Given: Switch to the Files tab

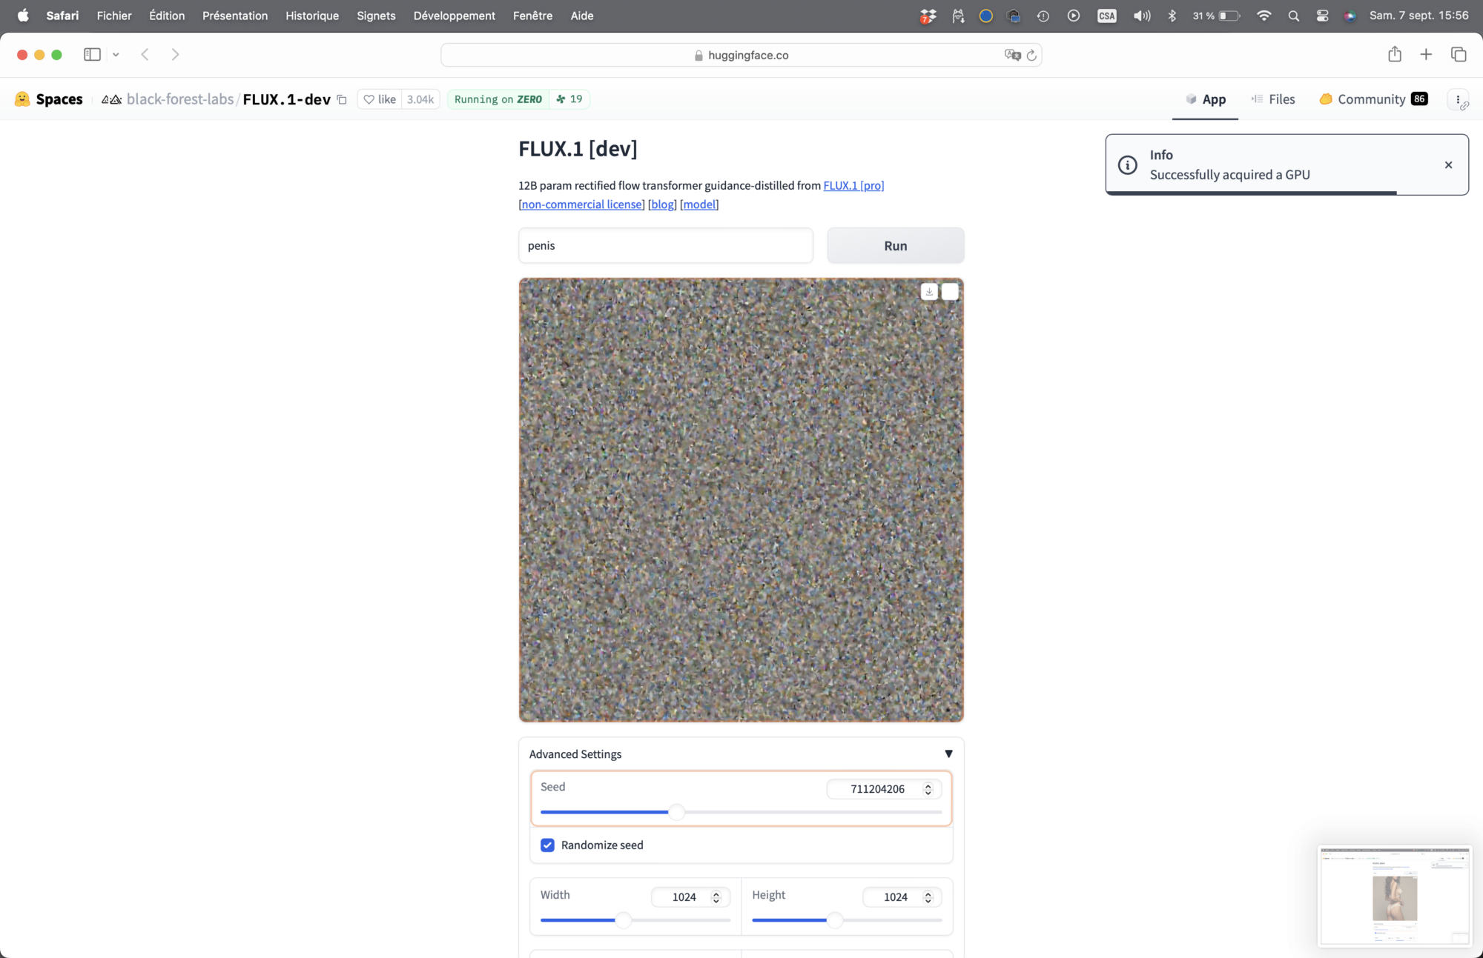Looking at the screenshot, I should (1273, 99).
